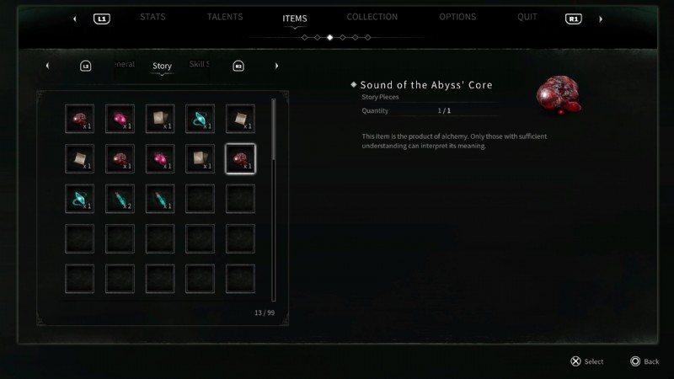
Task: Select the first red core item in the grid
Action: click(79, 119)
